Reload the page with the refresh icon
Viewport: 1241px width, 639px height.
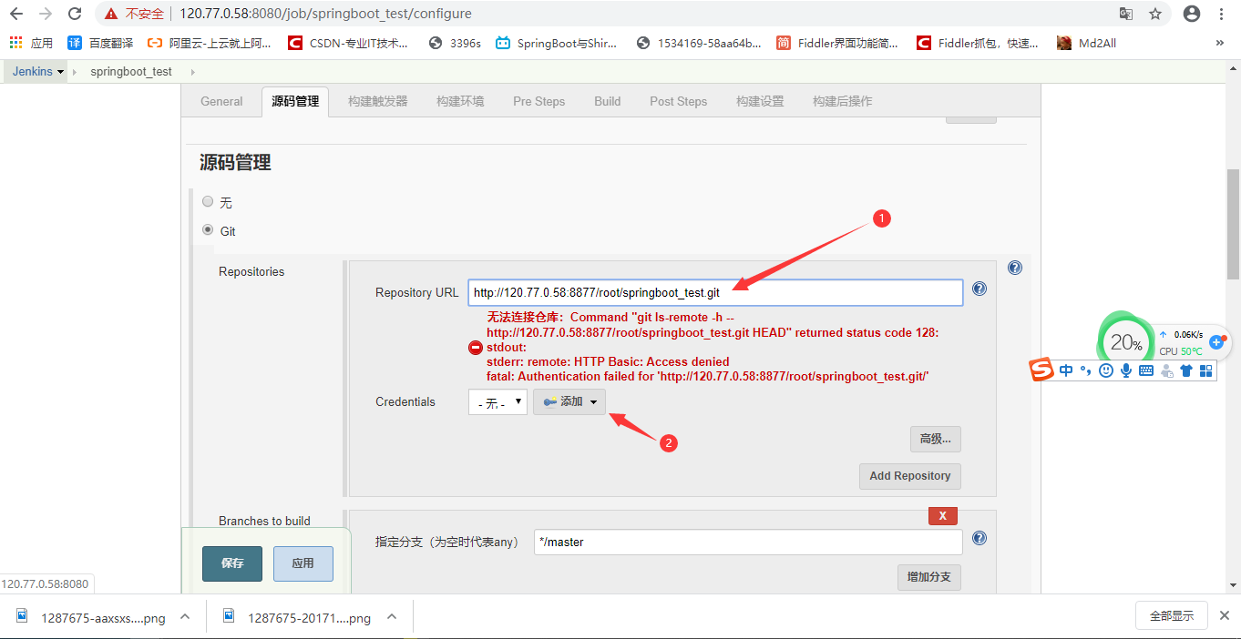pos(75,14)
